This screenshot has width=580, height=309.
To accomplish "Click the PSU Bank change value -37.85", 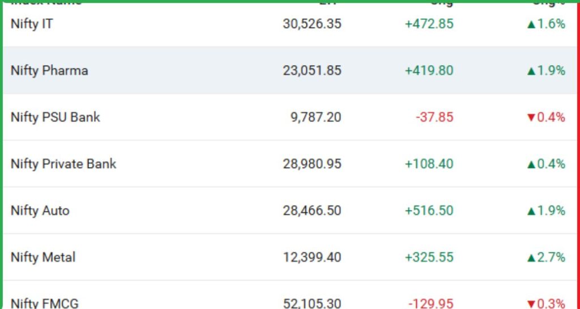I will [434, 117].
